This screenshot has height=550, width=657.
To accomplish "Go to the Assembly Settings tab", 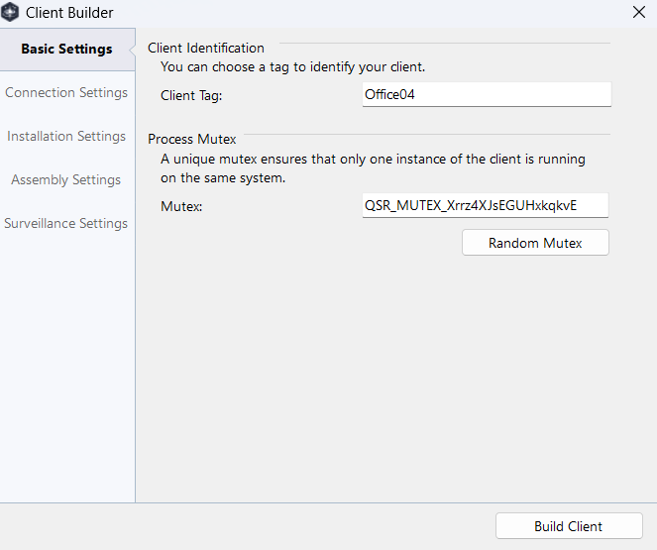I will 65,179.
